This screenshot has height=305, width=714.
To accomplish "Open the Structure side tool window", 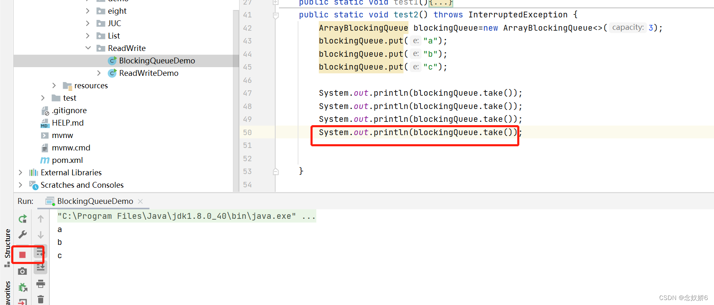I will coord(7,248).
